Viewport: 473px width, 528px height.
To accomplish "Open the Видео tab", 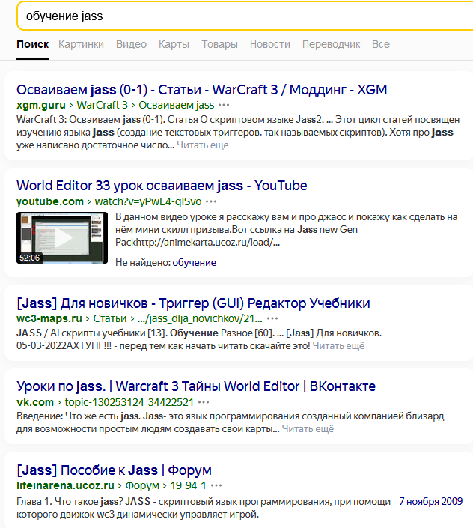I will (131, 44).
